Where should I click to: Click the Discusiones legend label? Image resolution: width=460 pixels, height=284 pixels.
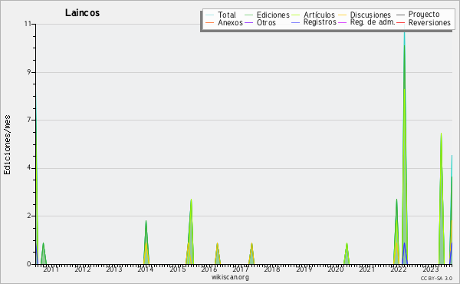370,15
